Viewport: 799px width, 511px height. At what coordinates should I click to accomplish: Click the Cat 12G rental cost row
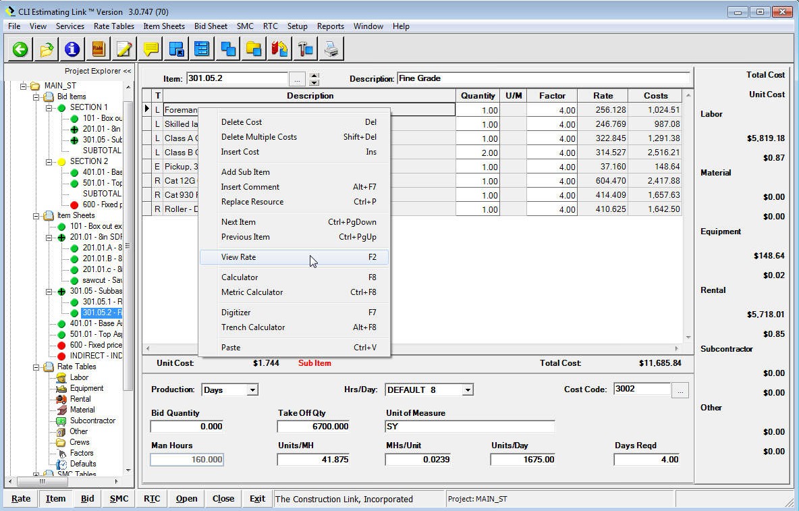(x=413, y=181)
